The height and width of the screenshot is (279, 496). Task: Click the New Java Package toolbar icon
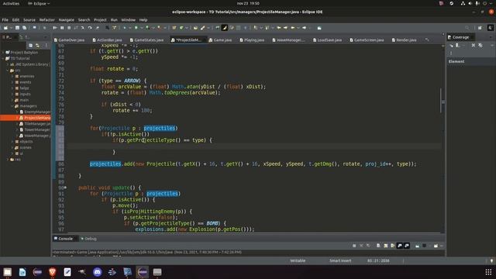tap(174, 28)
